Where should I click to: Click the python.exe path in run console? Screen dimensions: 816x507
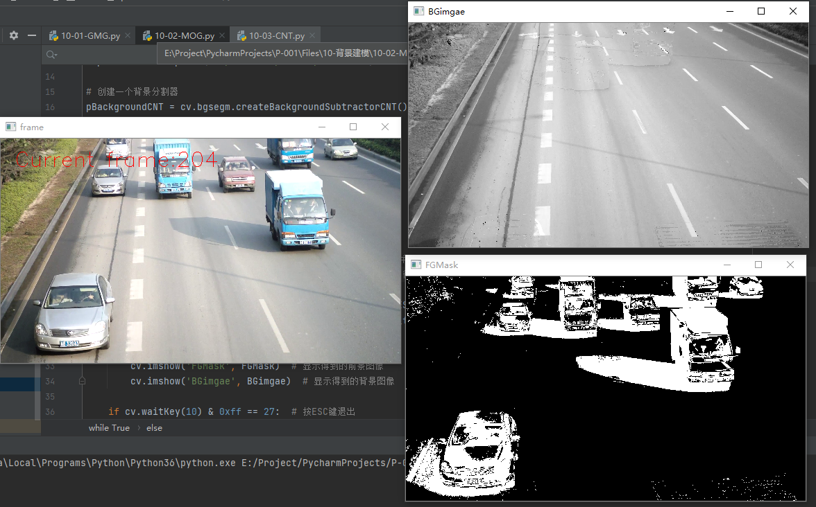pos(118,463)
